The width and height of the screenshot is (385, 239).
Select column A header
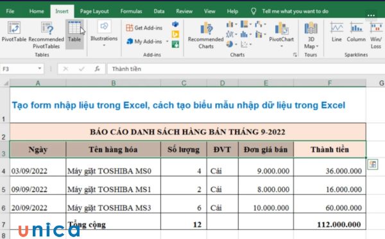click(38, 83)
